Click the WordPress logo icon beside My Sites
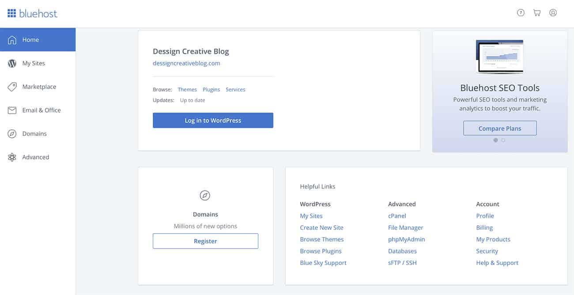Image resolution: width=574 pixels, height=295 pixels. 12,63
